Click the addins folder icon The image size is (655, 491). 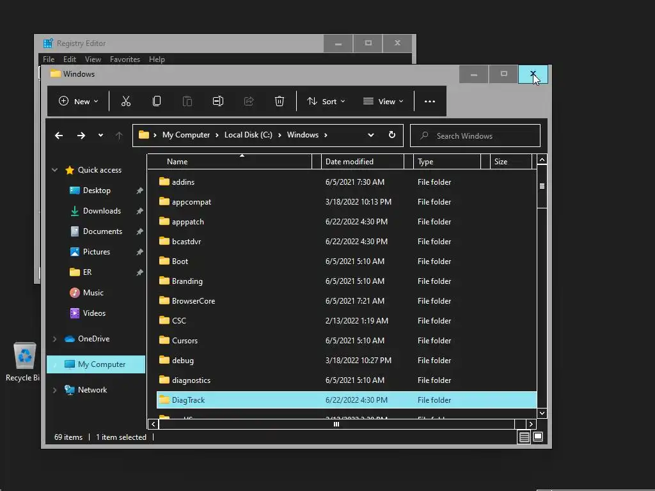(x=164, y=182)
